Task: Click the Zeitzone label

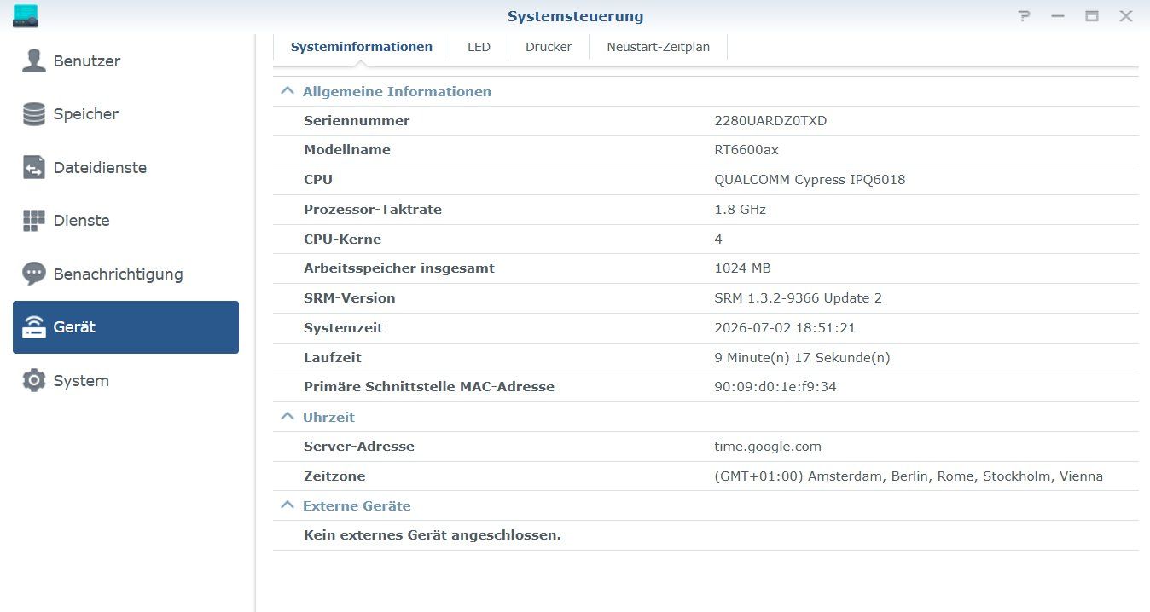Action: [334, 476]
